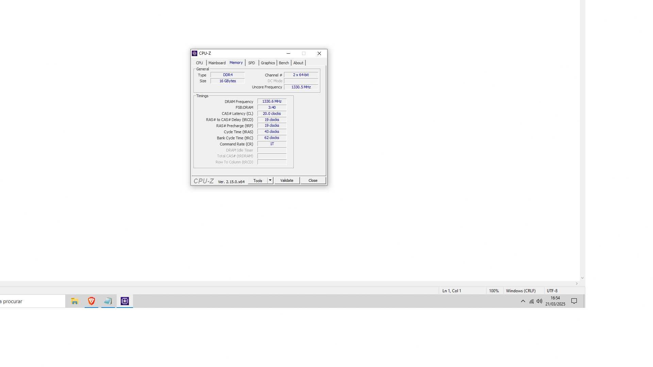The image size is (653, 367).
Task: Click the DRAM Frequency 1330.6 MHz value
Action: click(x=272, y=101)
